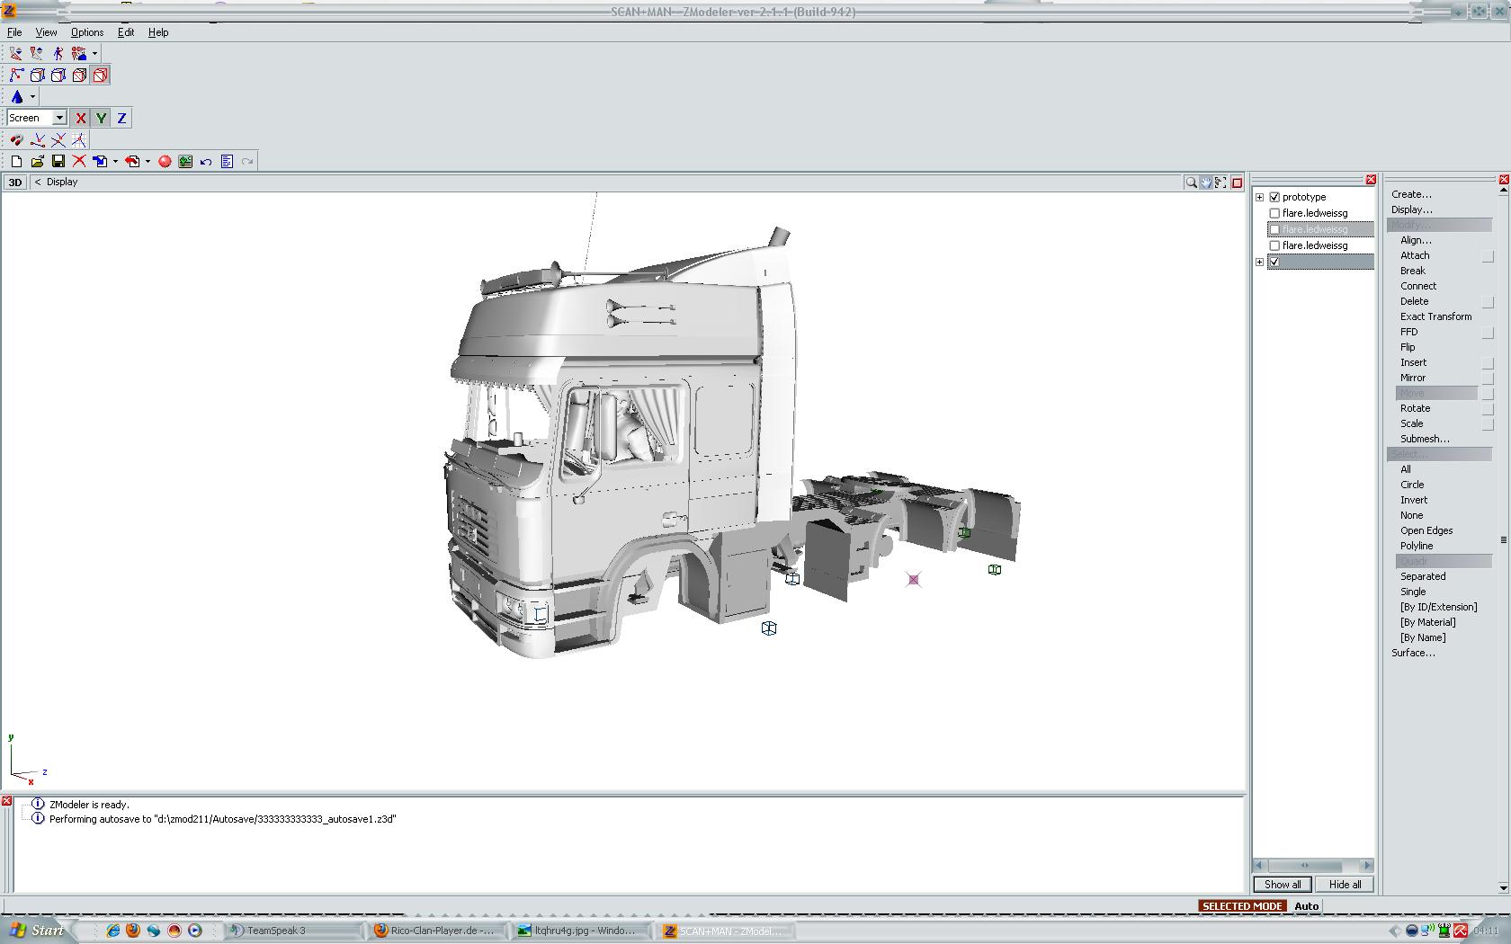The image size is (1511, 944).
Task: Click the open file folder icon
Action: pos(37,162)
